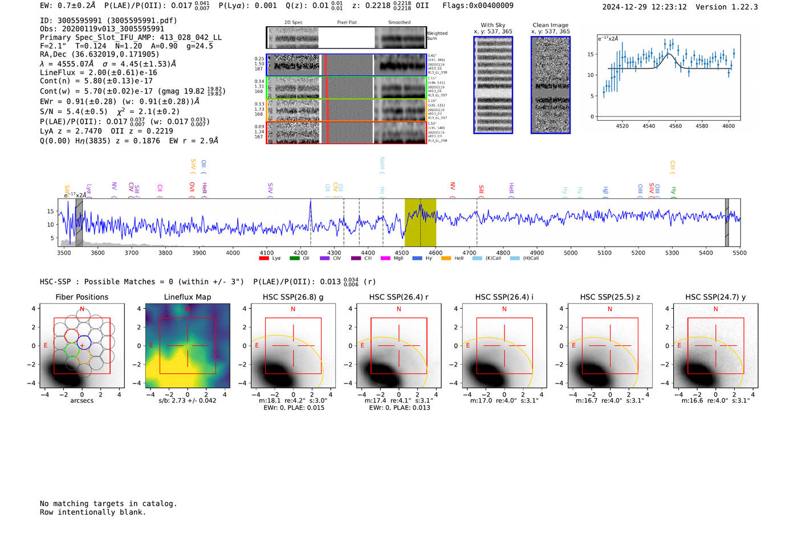Click the Primary Spec_Slot_IFU_AMP line
The width and height of the screenshot is (798, 543).
point(131,37)
